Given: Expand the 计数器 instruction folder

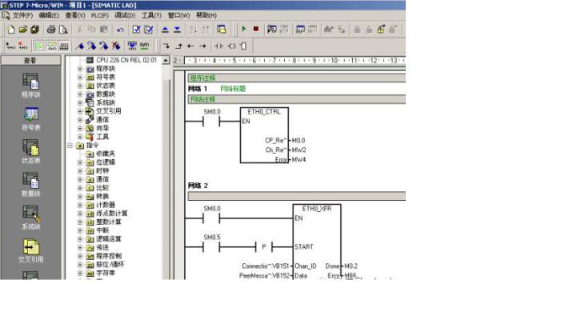Looking at the screenshot, I should (x=80, y=205).
